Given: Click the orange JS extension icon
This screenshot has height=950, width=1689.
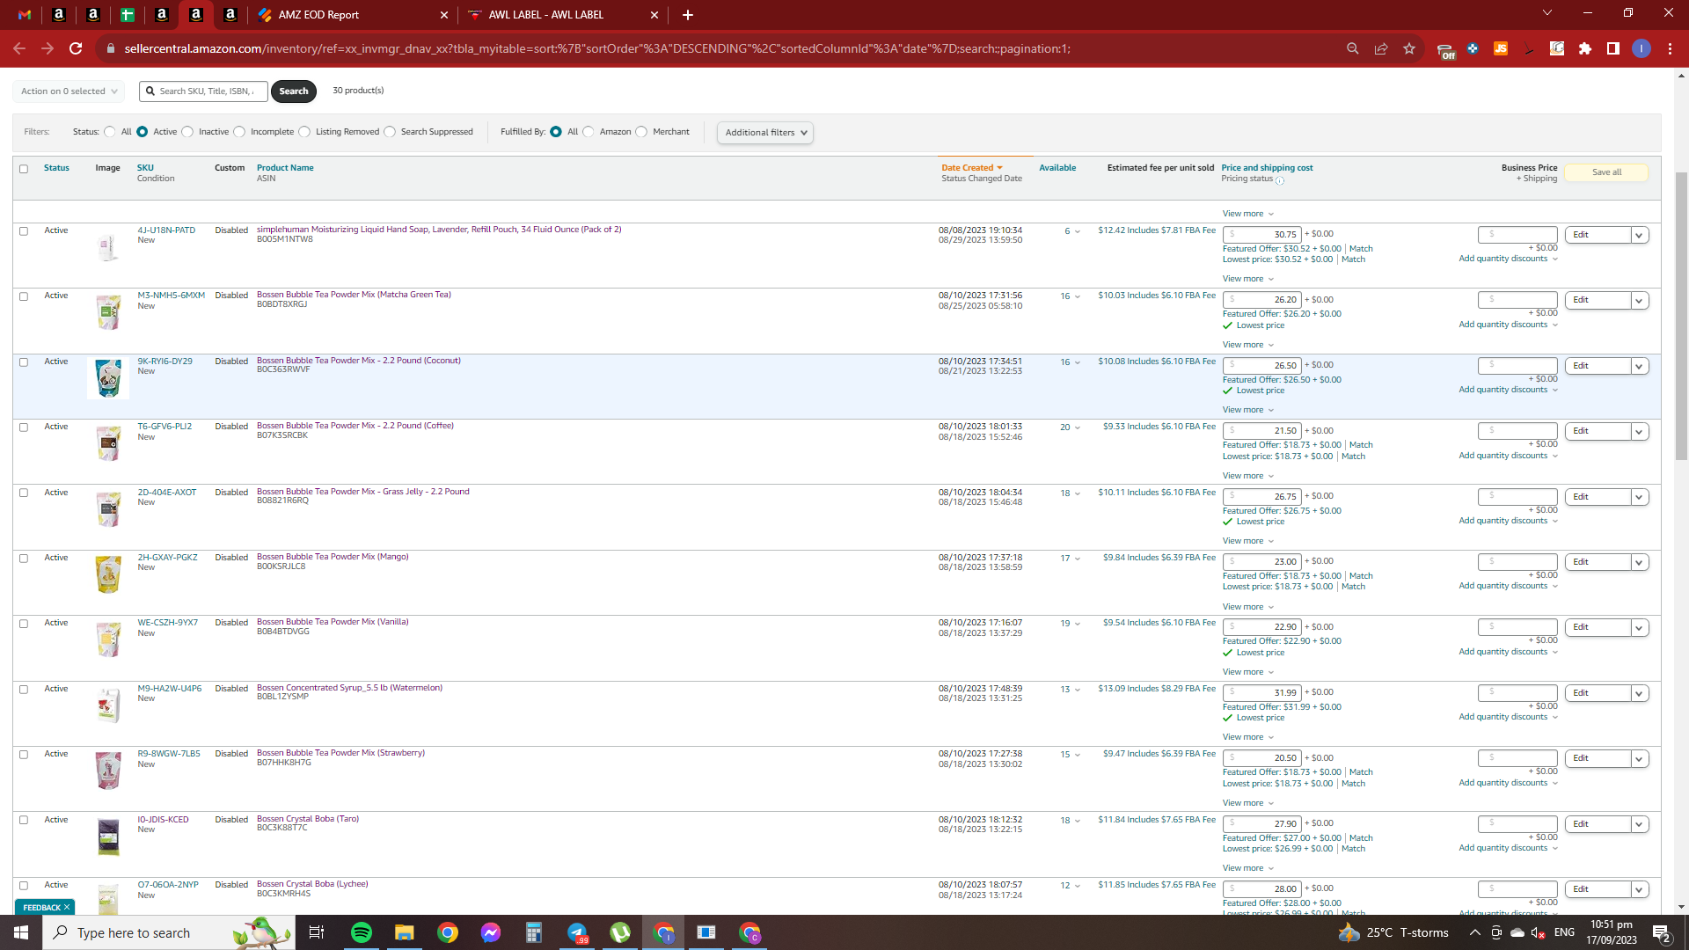Looking at the screenshot, I should coord(1501,48).
